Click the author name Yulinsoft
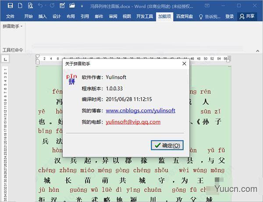 (116, 77)
